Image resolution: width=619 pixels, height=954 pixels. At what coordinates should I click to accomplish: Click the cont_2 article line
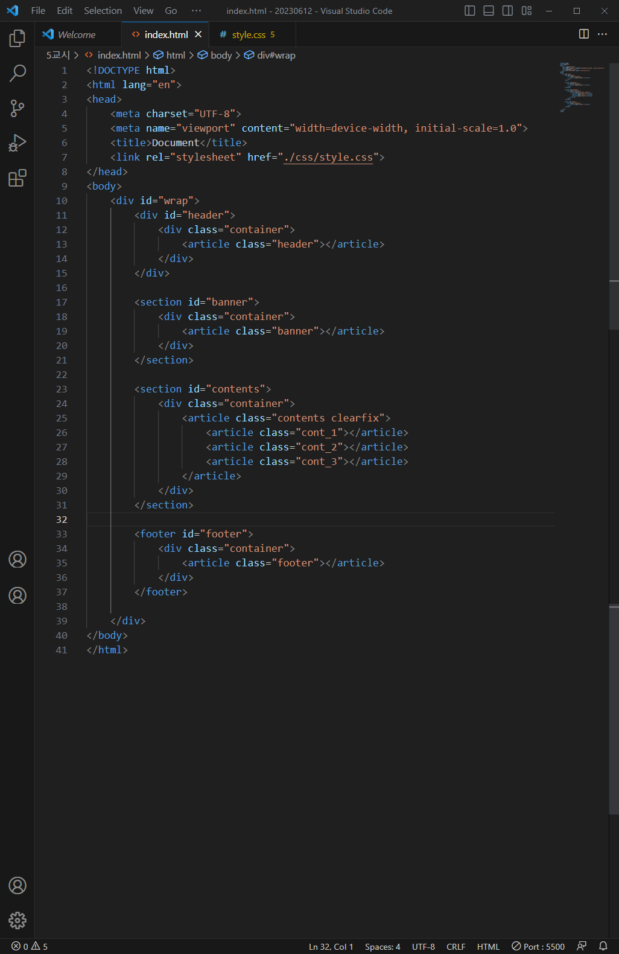coord(307,447)
